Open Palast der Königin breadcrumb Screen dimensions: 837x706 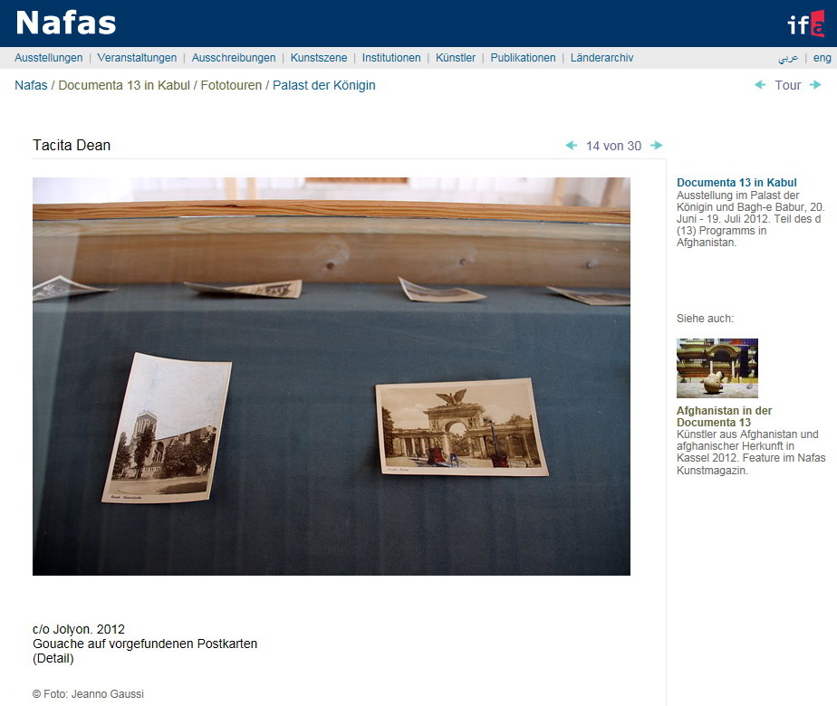tap(324, 85)
